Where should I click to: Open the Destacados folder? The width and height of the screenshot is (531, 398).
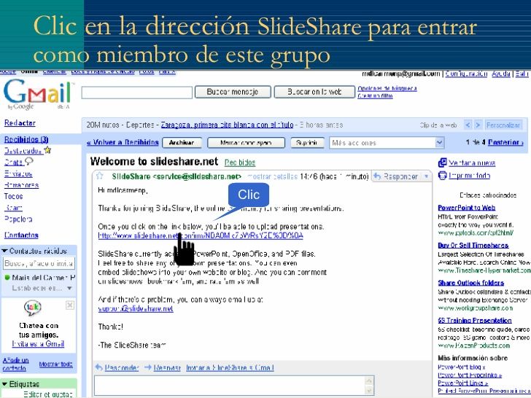(x=23, y=151)
